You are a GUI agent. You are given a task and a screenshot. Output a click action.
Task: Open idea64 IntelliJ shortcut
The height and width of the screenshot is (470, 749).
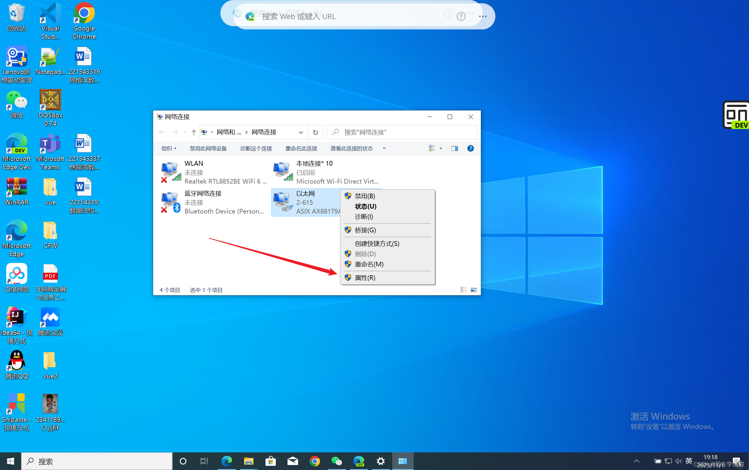tap(16, 325)
